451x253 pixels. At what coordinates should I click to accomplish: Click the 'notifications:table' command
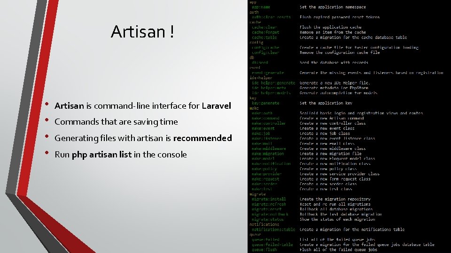(x=273, y=230)
